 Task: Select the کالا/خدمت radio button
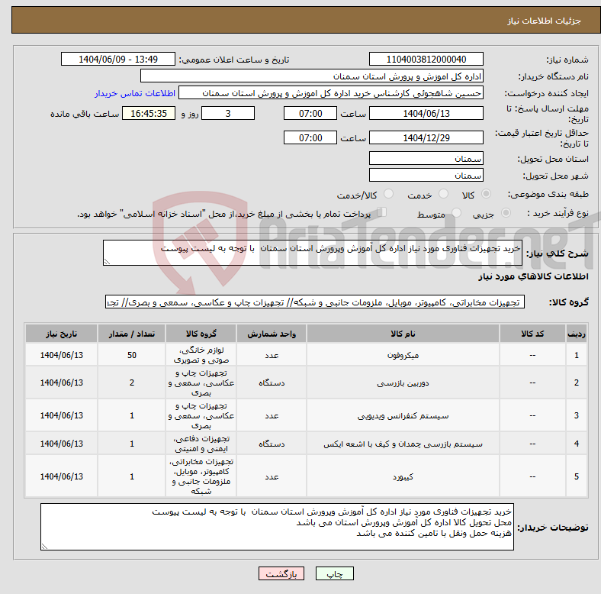click(x=388, y=194)
